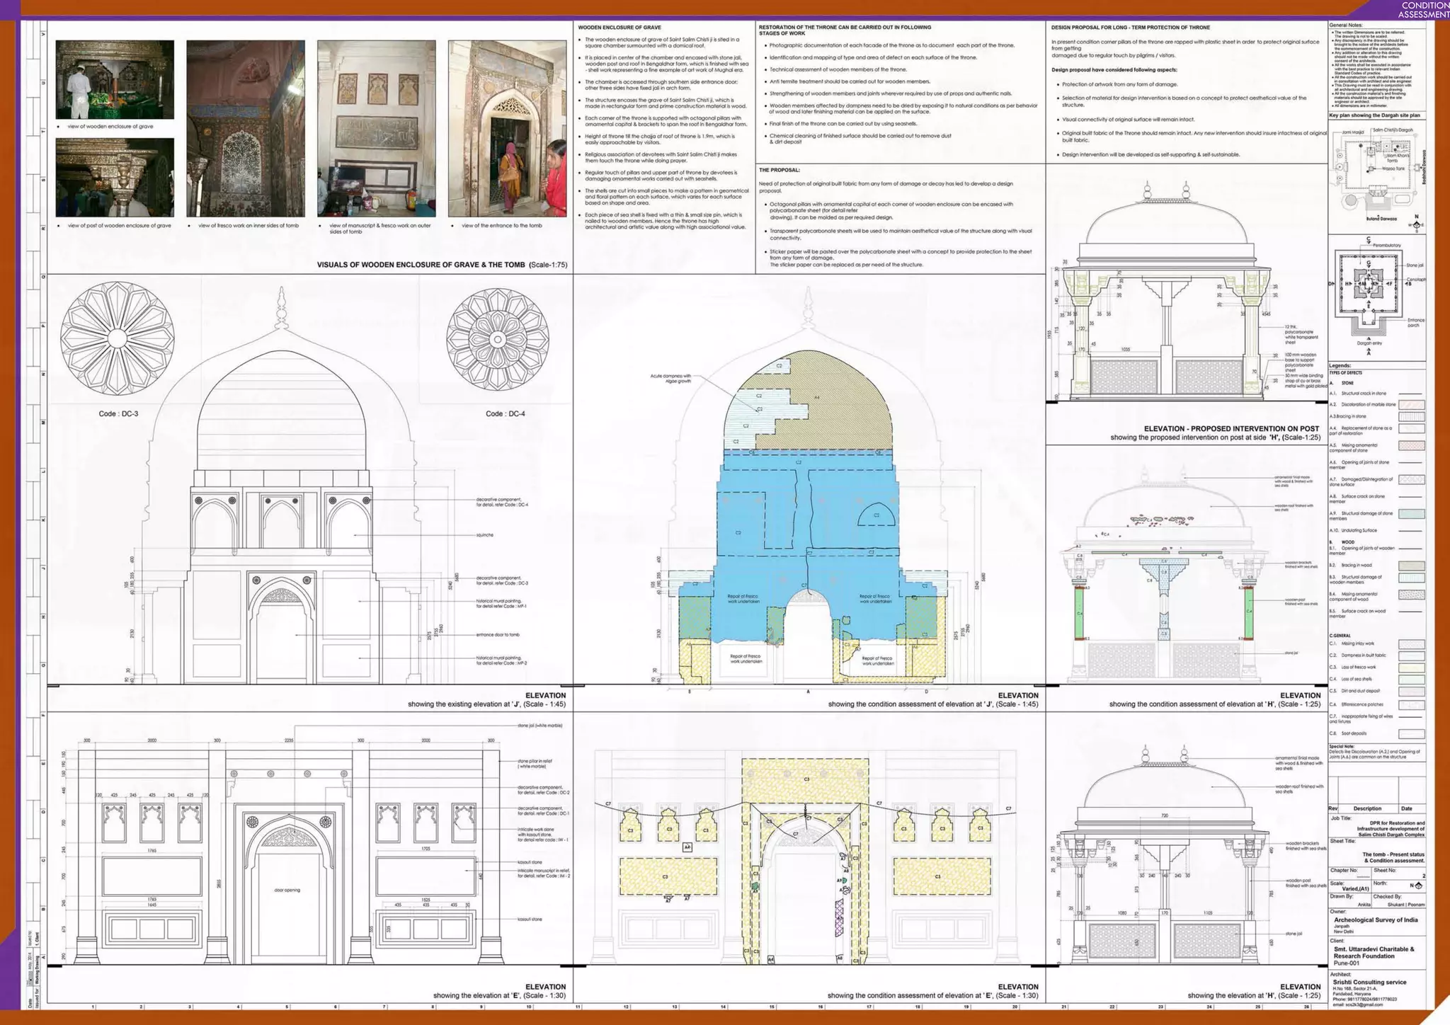This screenshot has width=1450, height=1025.
Task: Click the legend swatch for A.9 structural stone damage
Action: [x=1411, y=515]
